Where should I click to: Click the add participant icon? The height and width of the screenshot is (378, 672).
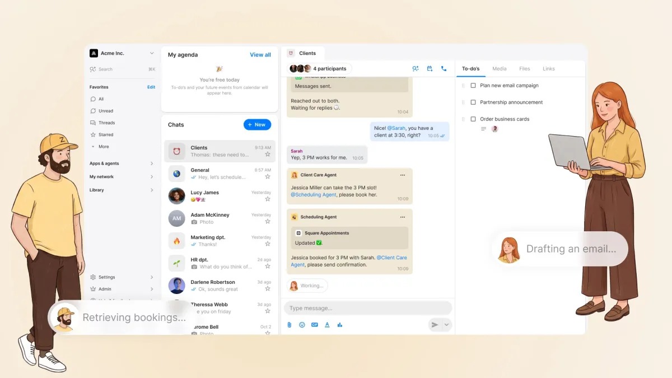(416, 69)
